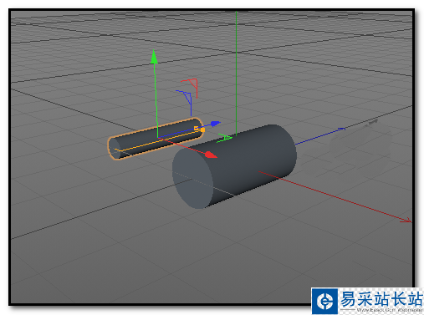Viewport: 424px width, 315px height.
Task: Click the blue plane-constraint bracket handle
Action: tap(185, 102)
